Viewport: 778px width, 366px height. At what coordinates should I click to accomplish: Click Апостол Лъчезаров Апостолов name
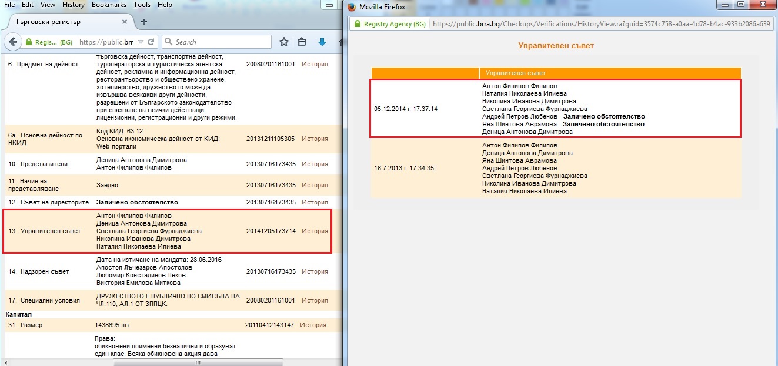point(143,267)
